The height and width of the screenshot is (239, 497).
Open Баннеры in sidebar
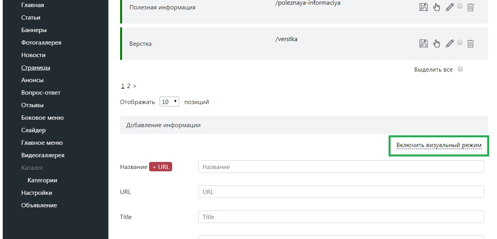coord(34,30)
